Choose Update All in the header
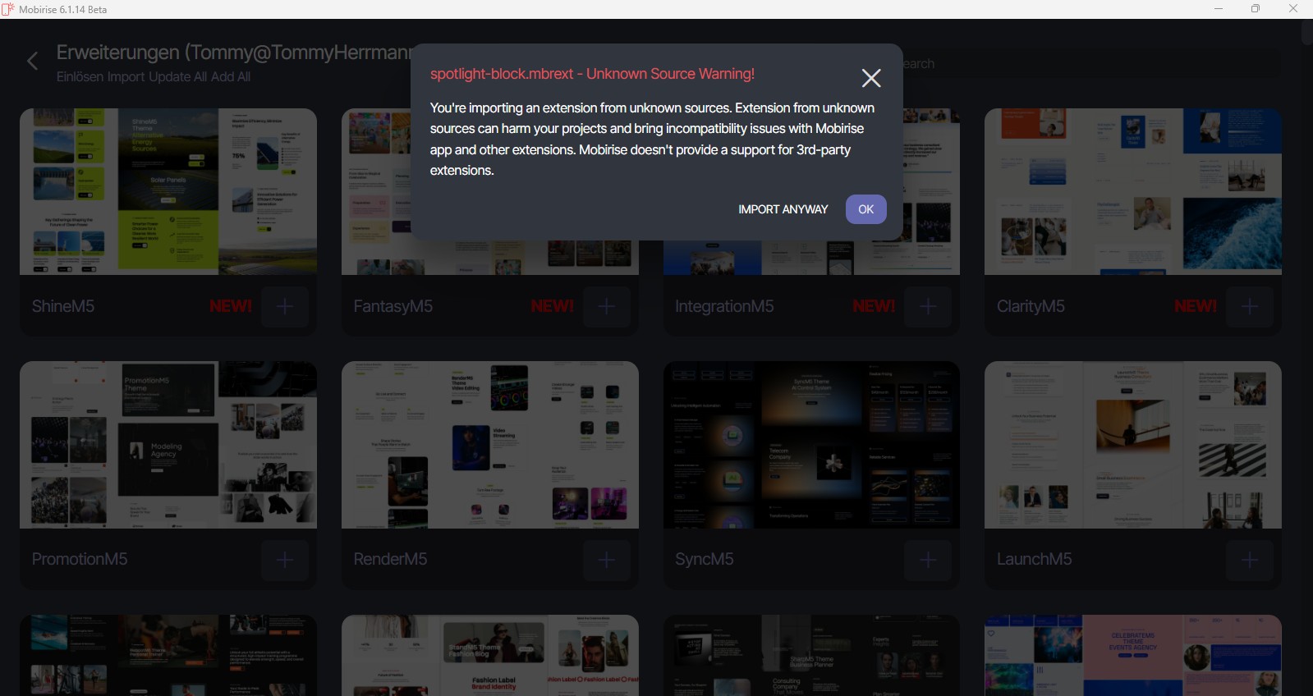Image resolution: width=1313 pixels, height=696 pixels. 178,77
